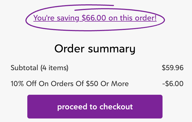Click the Order summary heading
Screen dimensions: 192x122
[95, 49]
